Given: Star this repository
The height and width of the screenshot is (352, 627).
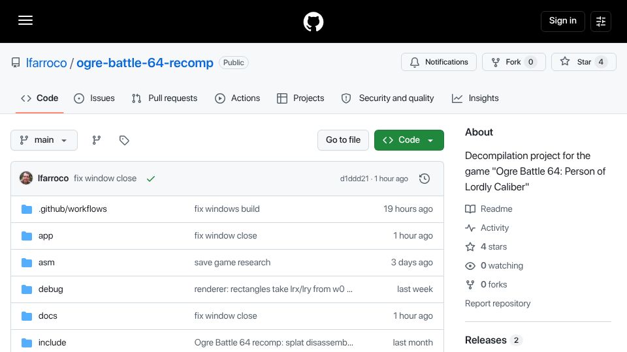Looking at the screenshot, I should click(x=583, y=62).
